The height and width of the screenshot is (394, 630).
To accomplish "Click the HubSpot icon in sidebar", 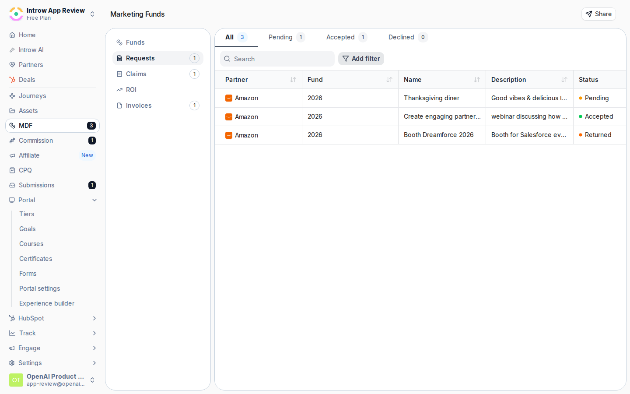I will click(x=12, y=318).
